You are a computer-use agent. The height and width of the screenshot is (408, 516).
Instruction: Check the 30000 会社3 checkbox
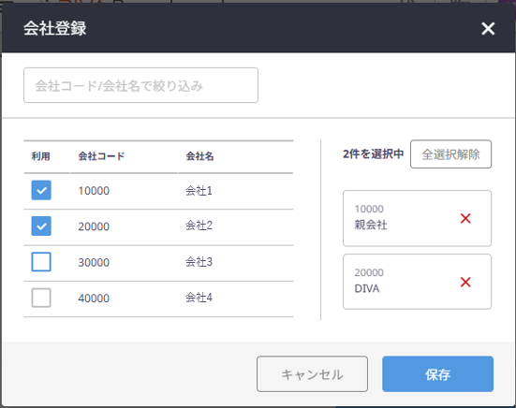(41, 262)
